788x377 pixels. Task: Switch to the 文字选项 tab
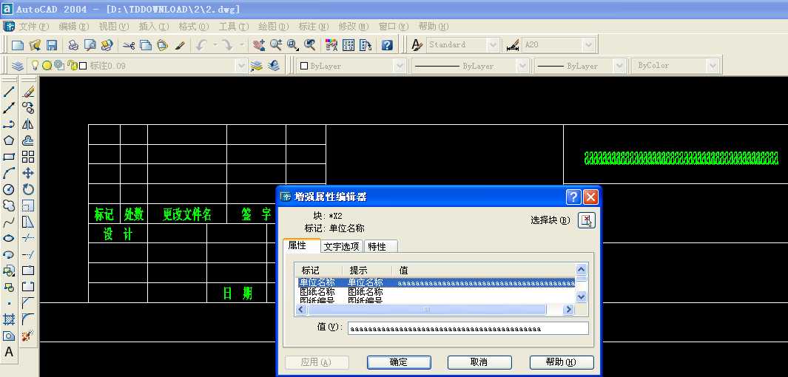(342, 247)
